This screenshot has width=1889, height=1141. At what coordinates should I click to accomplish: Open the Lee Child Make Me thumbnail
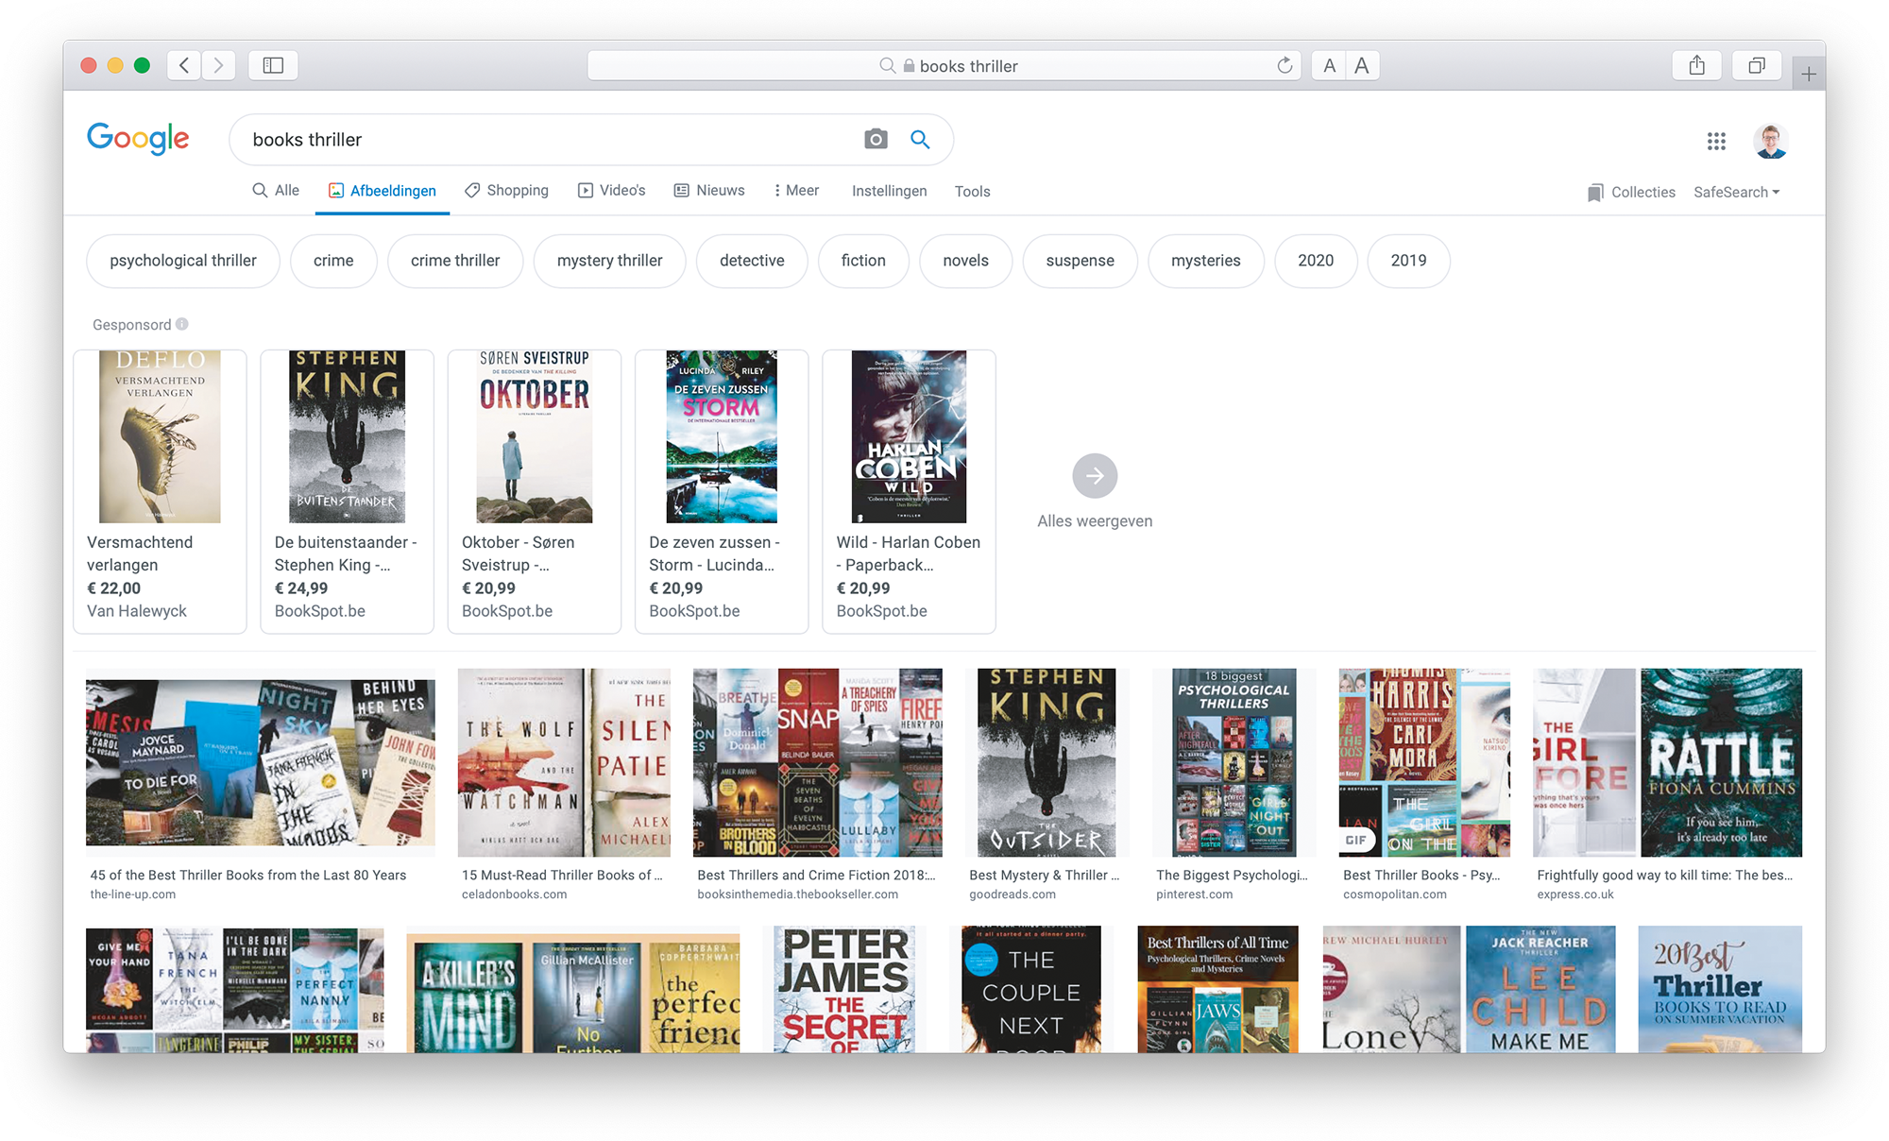point(1540,989)
